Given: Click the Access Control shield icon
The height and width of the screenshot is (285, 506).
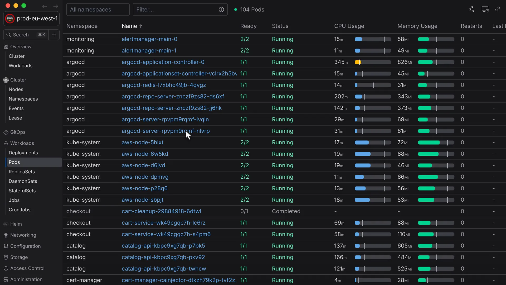Looking at the screenshot, I should tap(6, 268).
